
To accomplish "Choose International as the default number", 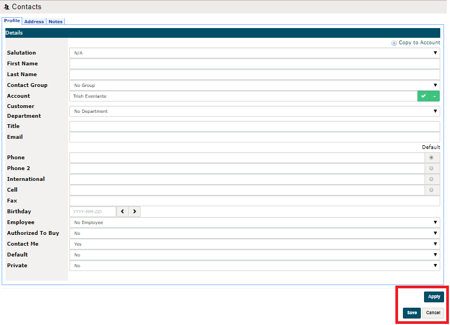I will coord(431,179).
